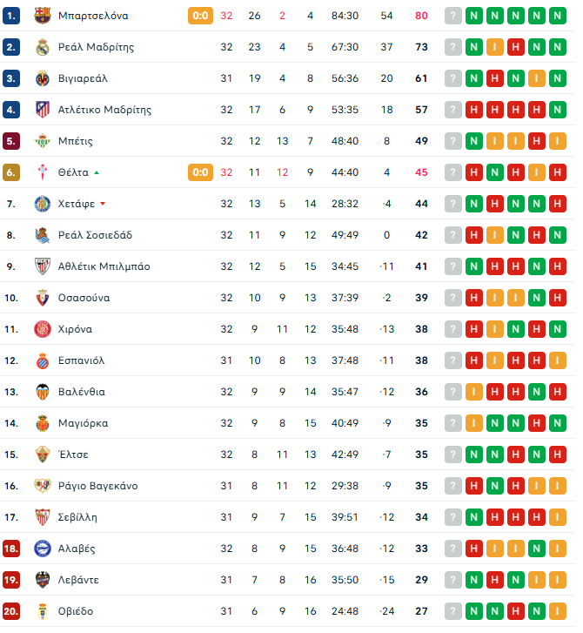
Task: Click the Athletic Bilbao crest icon
Action: click(42, 266)
